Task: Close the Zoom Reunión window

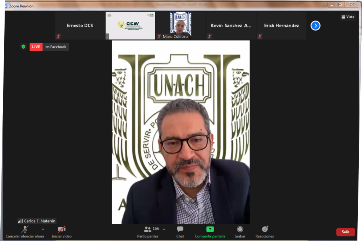Action: pos(352,5)
